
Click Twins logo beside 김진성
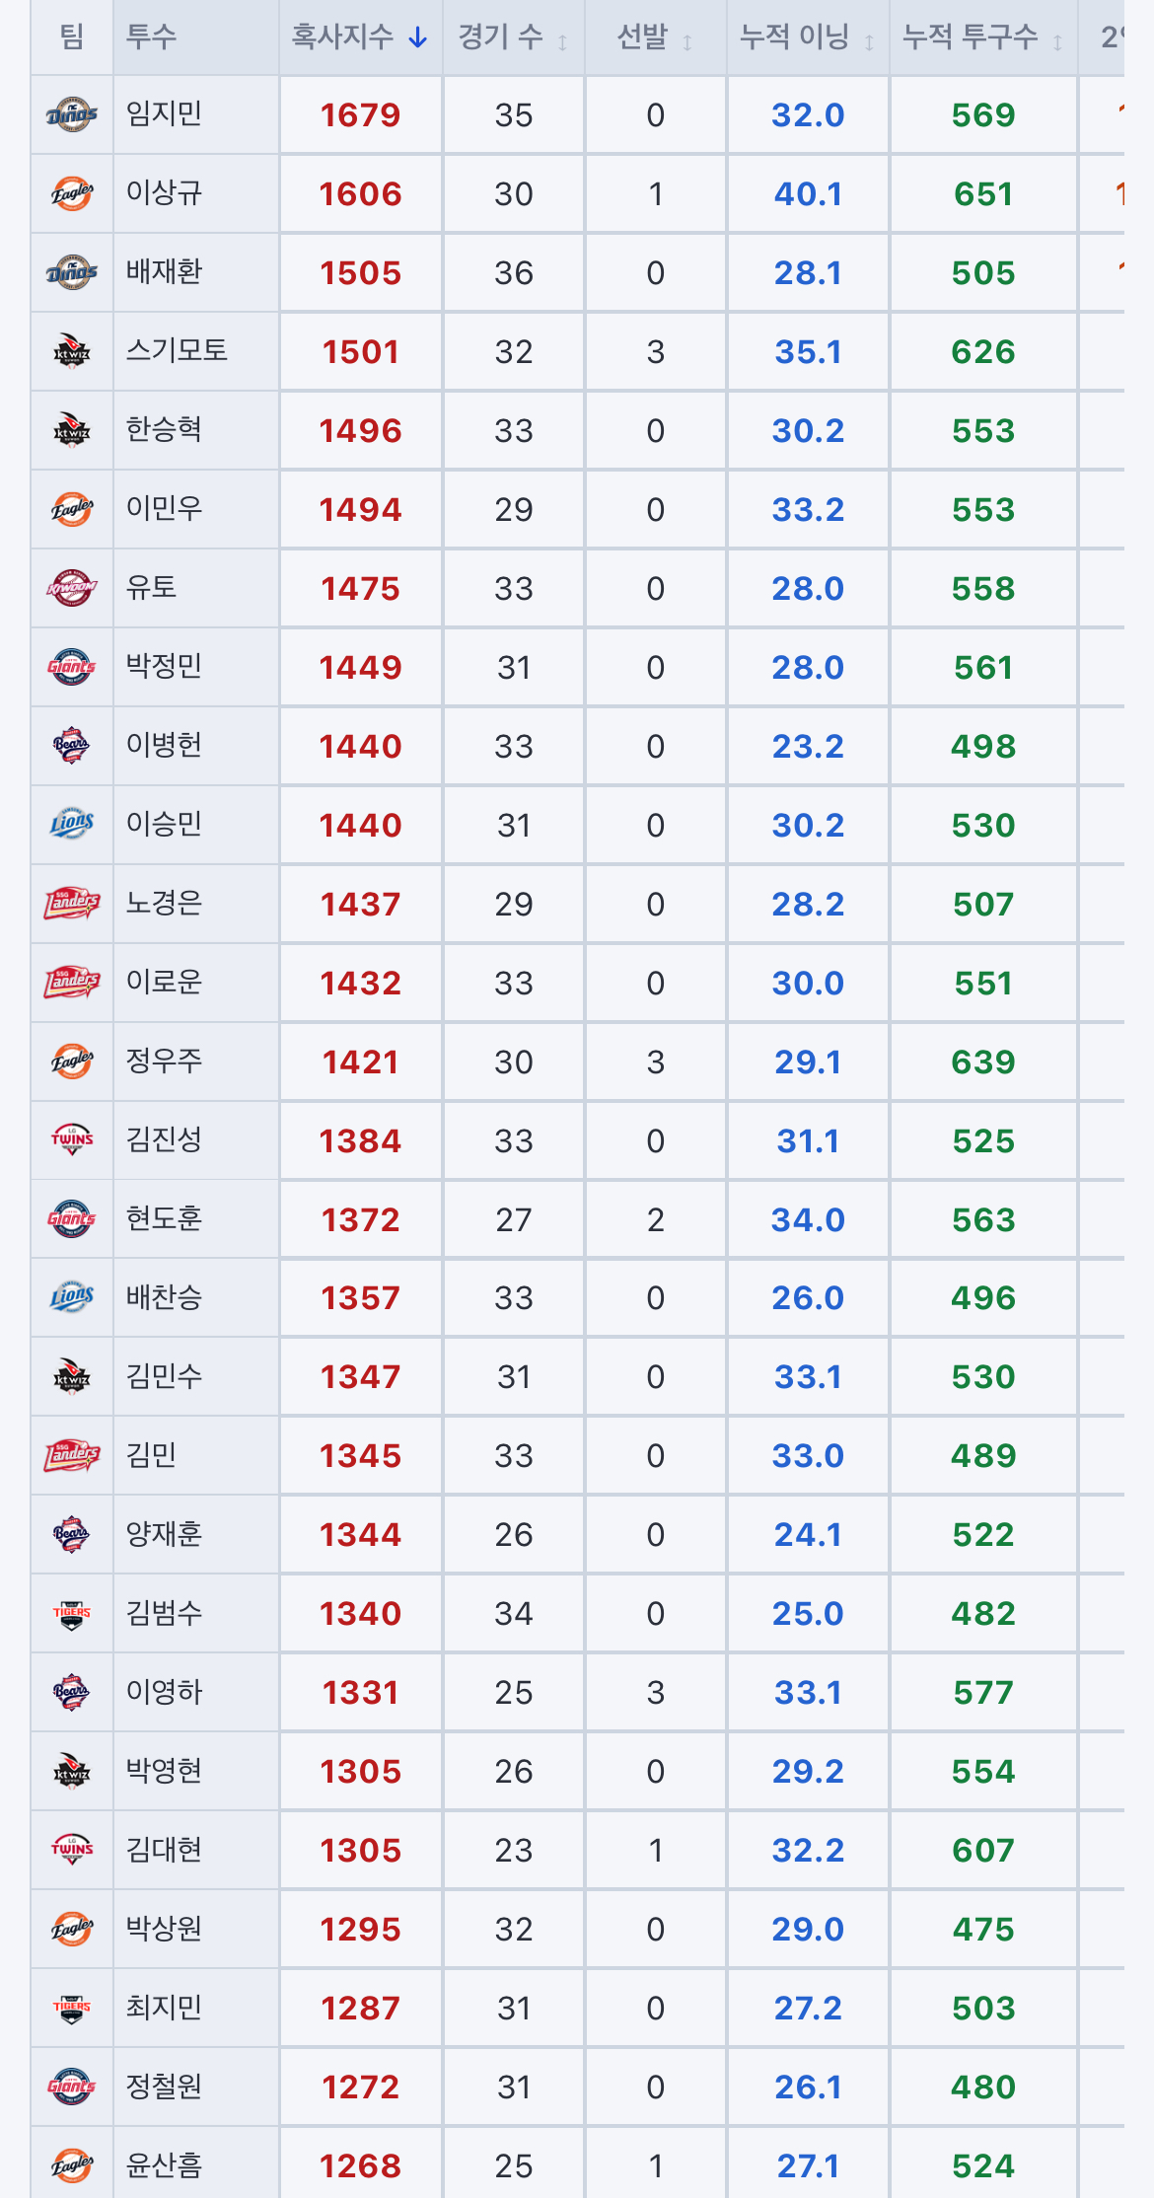point(72,1140)
